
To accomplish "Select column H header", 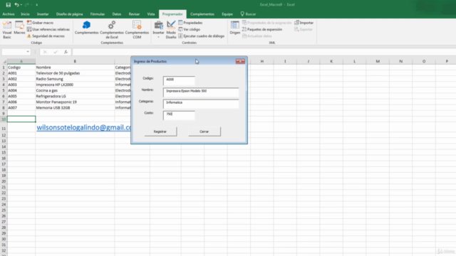I will (x=262, y=61).
